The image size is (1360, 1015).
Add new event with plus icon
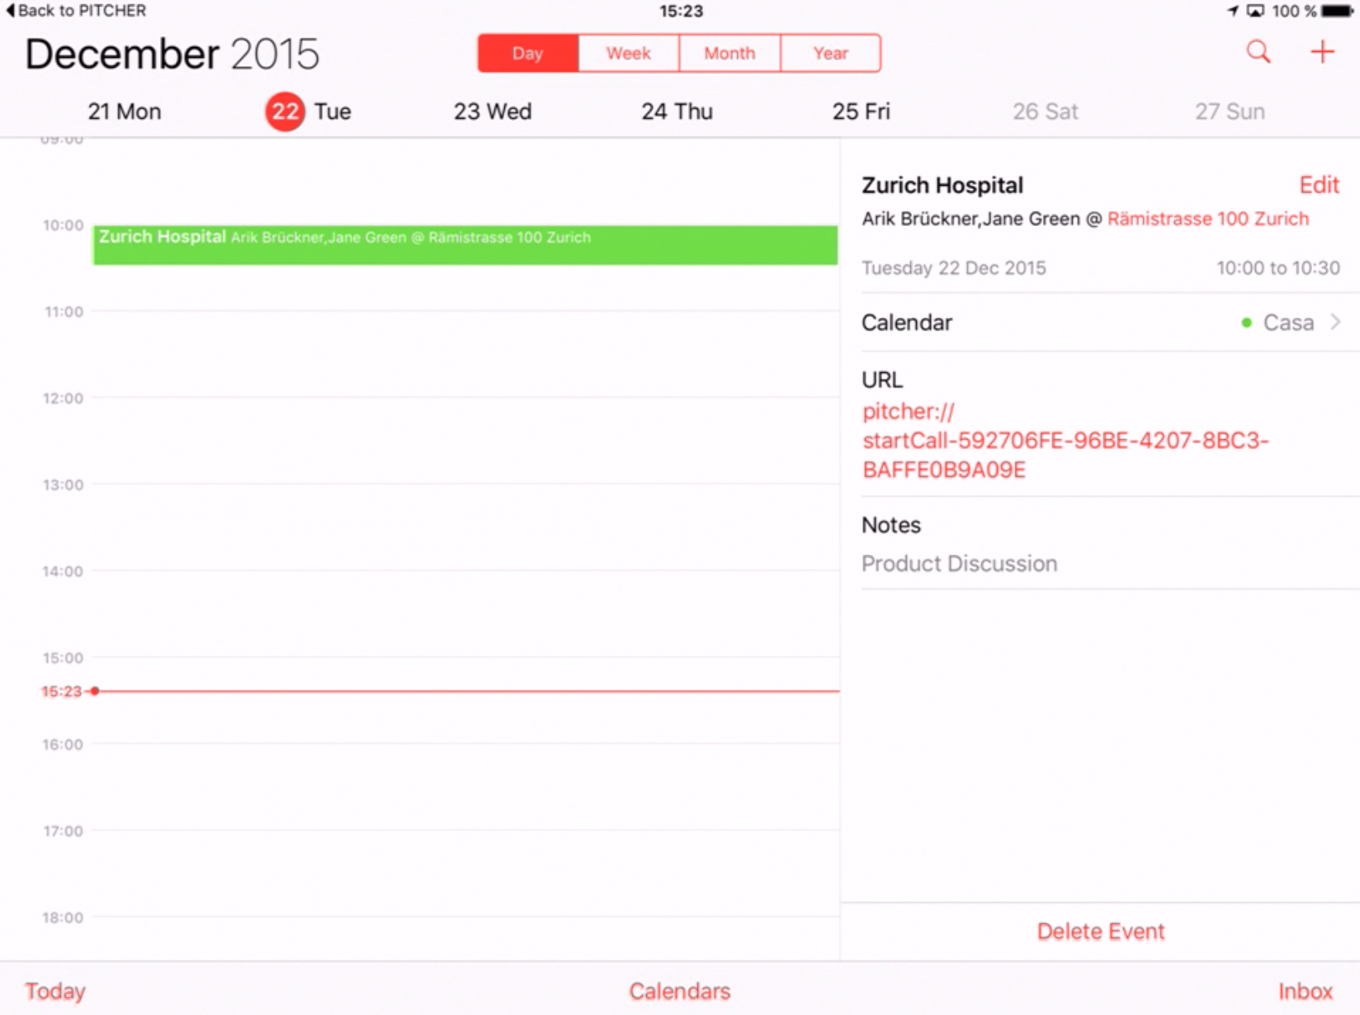tap(1322, 52)
